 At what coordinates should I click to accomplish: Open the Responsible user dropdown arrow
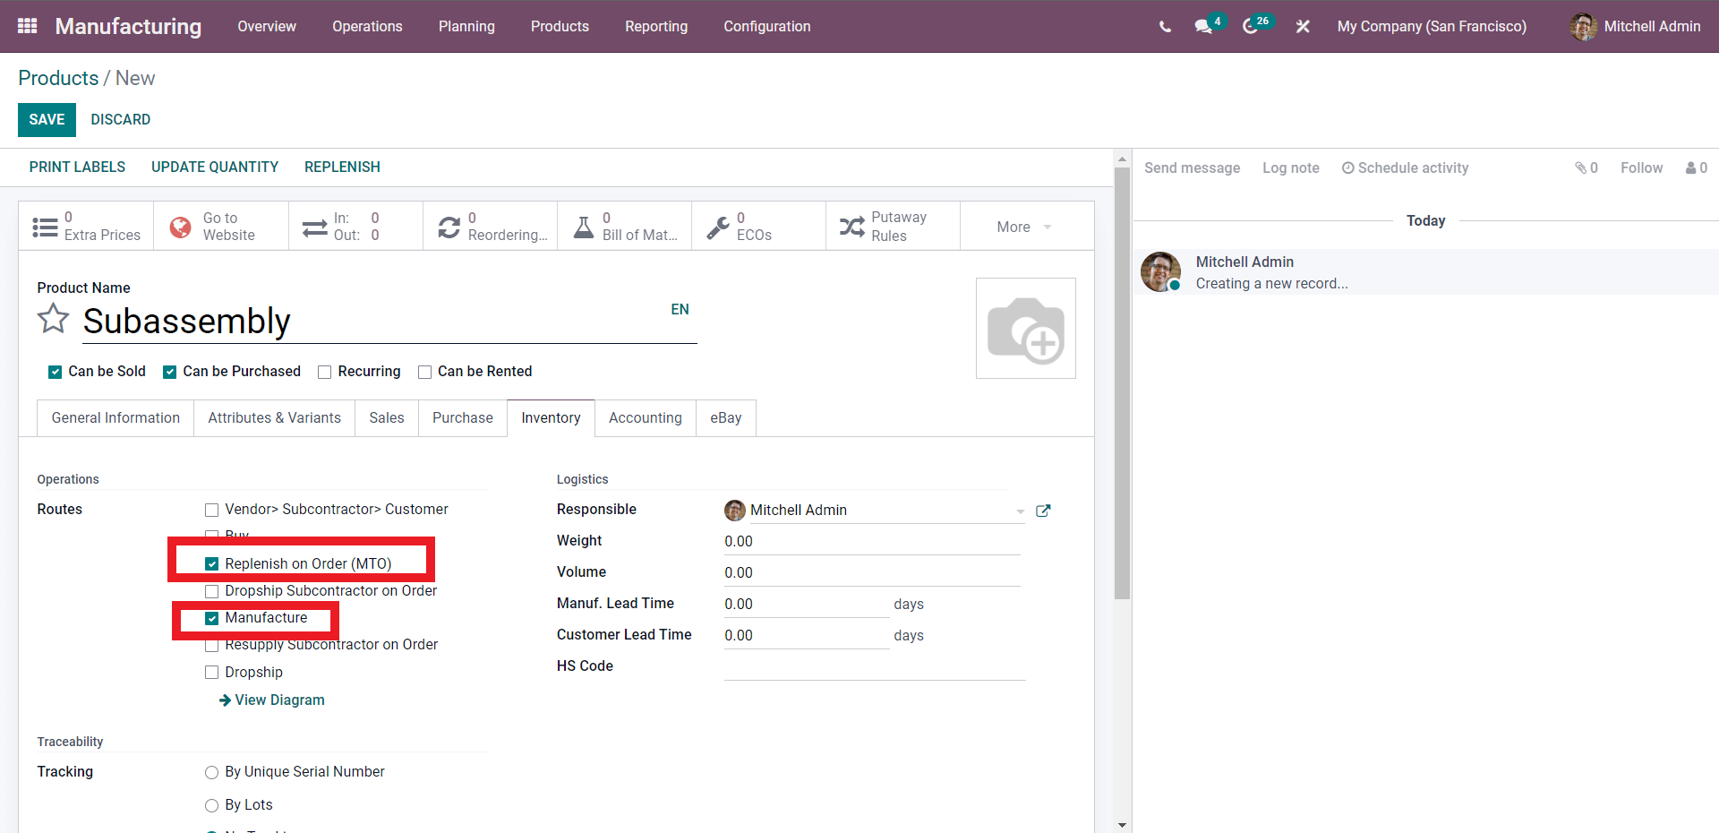(x=1020, y=511)
